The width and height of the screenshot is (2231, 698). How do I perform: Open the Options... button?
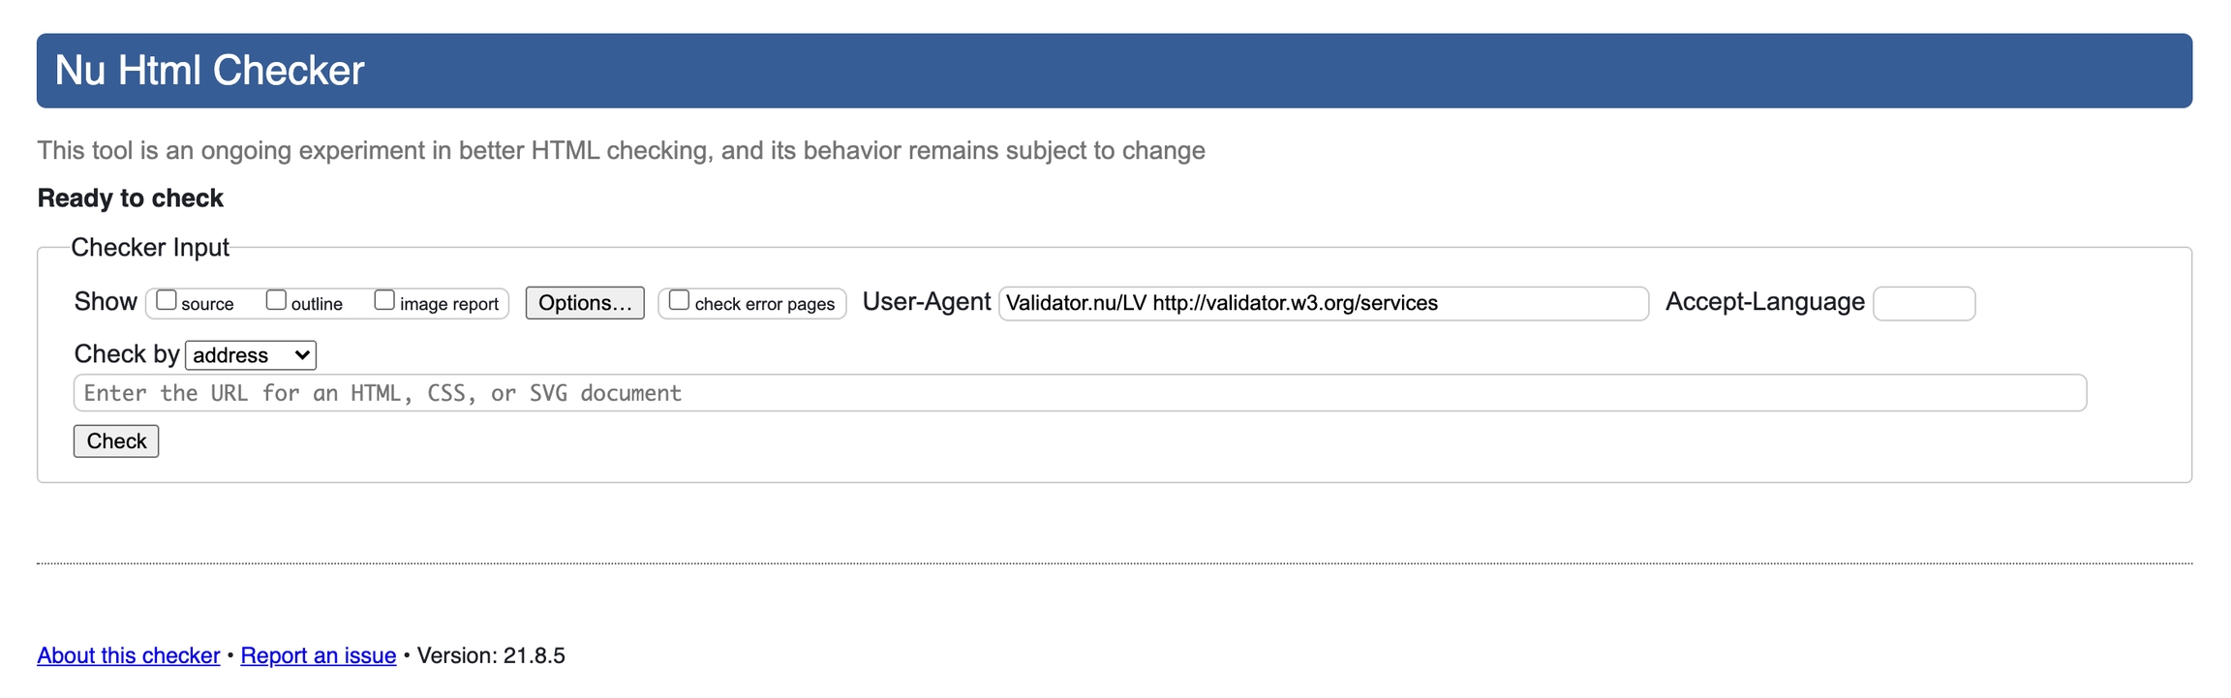585,303
